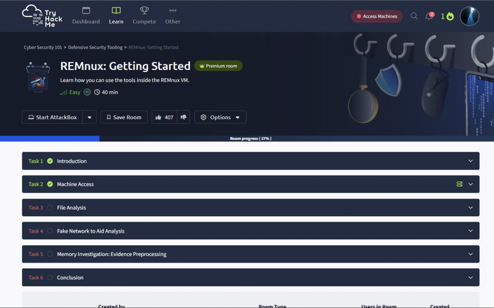The image size is (494, 308).
Task: Click Task 6 empty status circle
Action: pyautogui.click(x=50, y=278)
